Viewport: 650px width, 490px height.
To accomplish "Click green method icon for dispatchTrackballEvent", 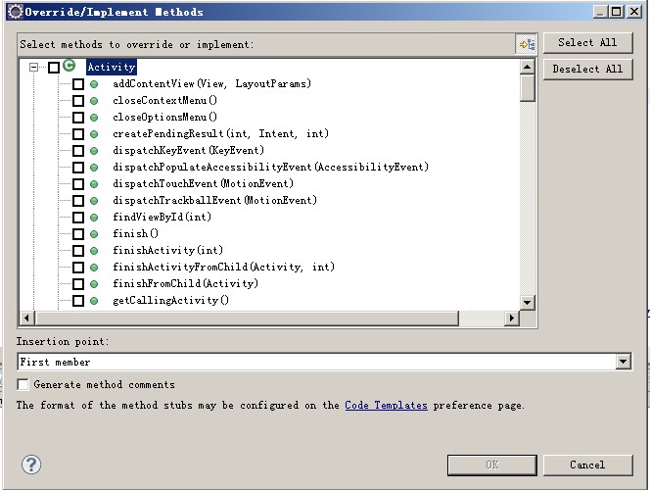I will click(x=94, y=201).
